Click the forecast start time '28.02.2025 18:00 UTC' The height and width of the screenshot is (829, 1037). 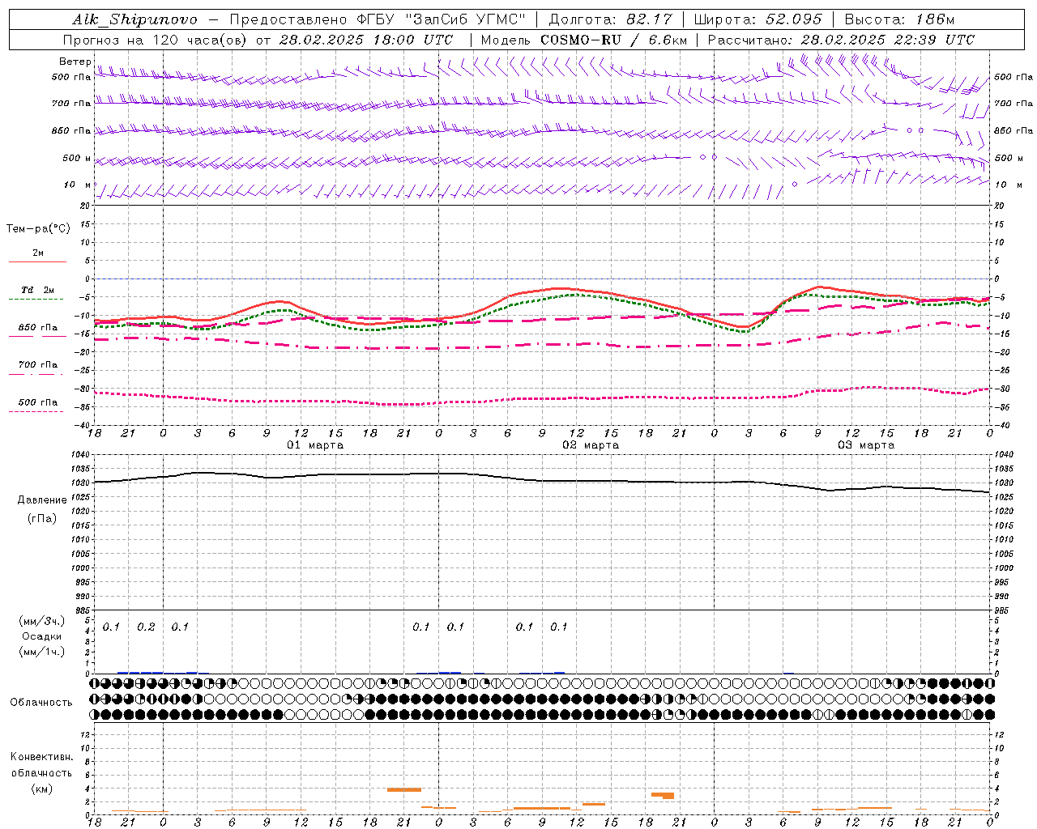[x=366, y=40]
